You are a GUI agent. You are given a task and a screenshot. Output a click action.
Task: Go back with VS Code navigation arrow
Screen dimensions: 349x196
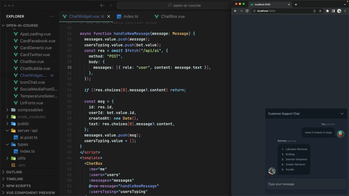pyautogui.click(x=102, y=5)
